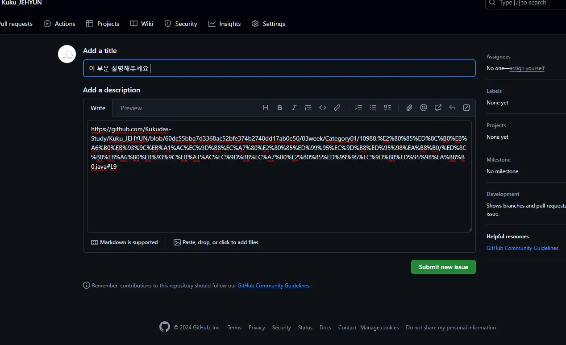The width and height of the screenshot is (566, 345).
Task: Apply italic formatting in description toolbar
Action: click(x=294, y=108)
